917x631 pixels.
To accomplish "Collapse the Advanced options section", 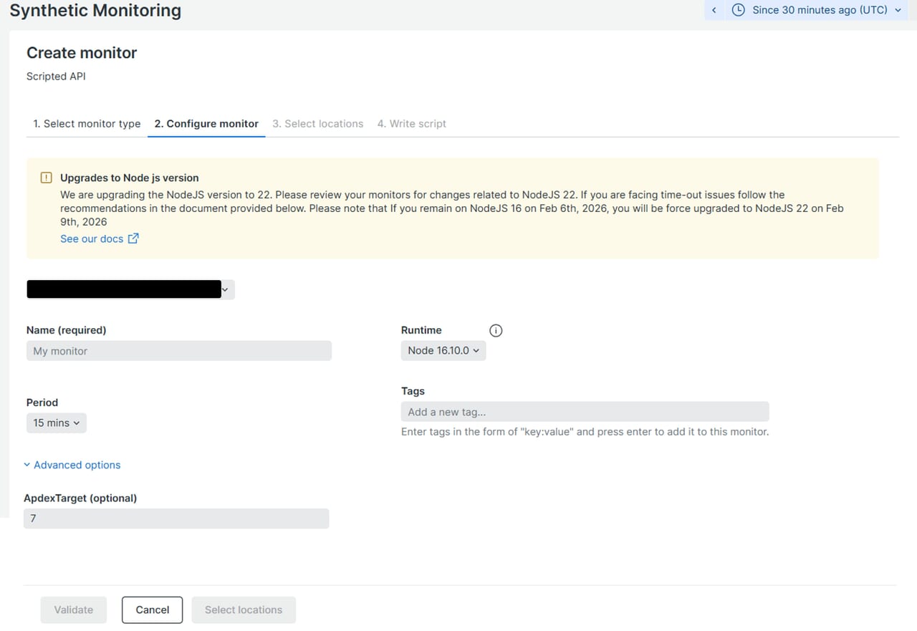I will [x=72, y=465].
